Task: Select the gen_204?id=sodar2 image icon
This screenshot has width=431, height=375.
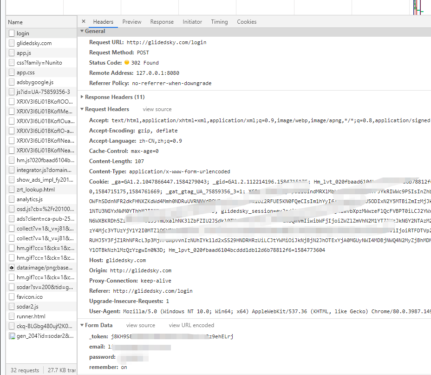Action: pyautogui.click(x=12, y=336)
